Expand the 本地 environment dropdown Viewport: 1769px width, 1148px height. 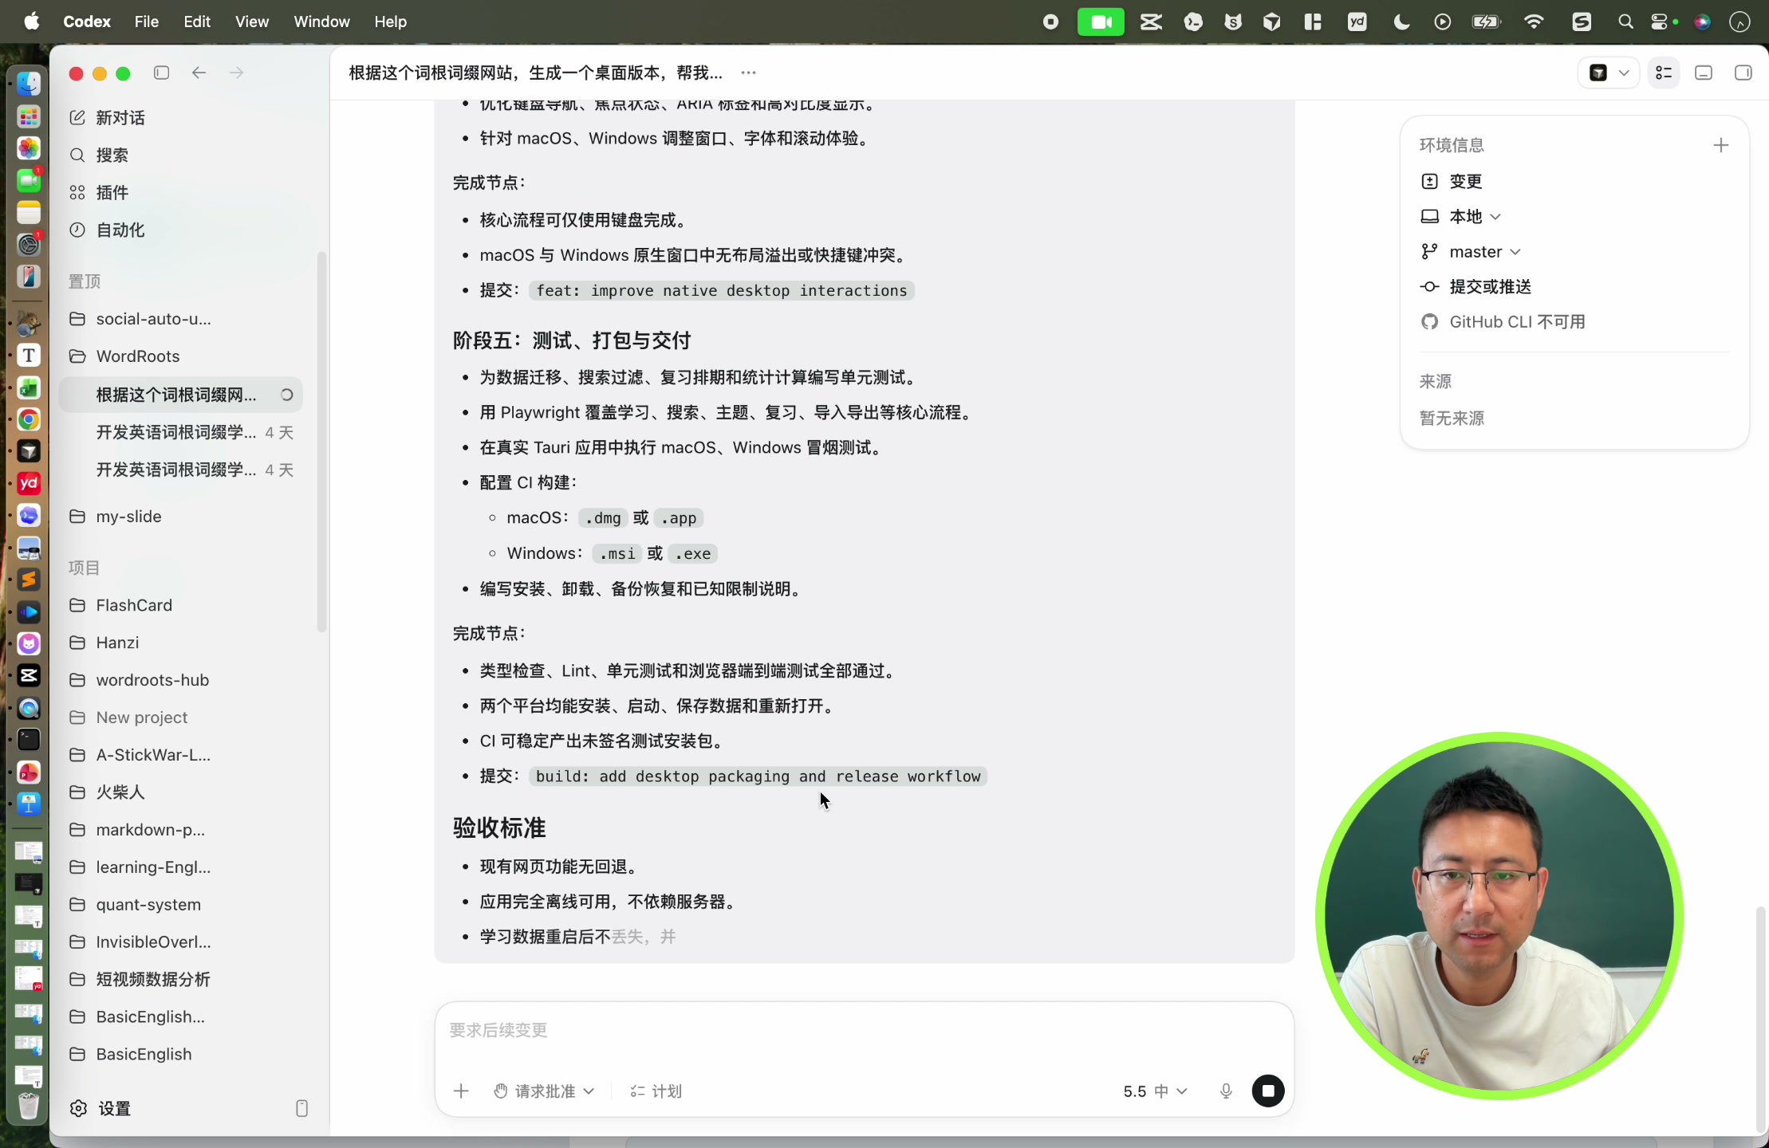(x=1461, y=216)
